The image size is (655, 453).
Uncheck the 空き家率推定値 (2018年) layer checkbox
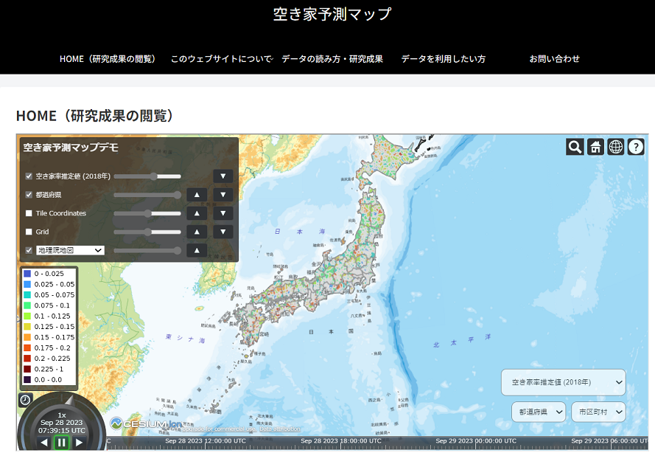(x=29, y=176)
